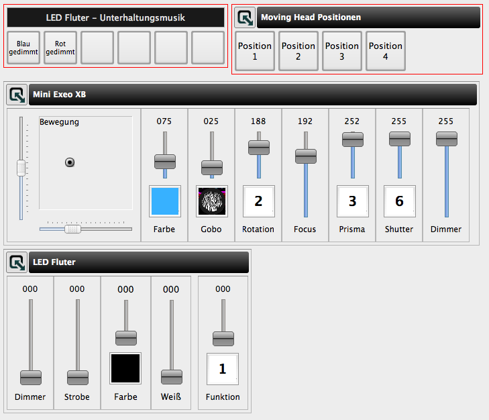Click the Weiß slider handle

[x=172, y=377]
